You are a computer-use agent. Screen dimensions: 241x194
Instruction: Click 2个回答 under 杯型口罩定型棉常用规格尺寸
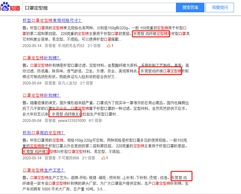tap(94, 46)
